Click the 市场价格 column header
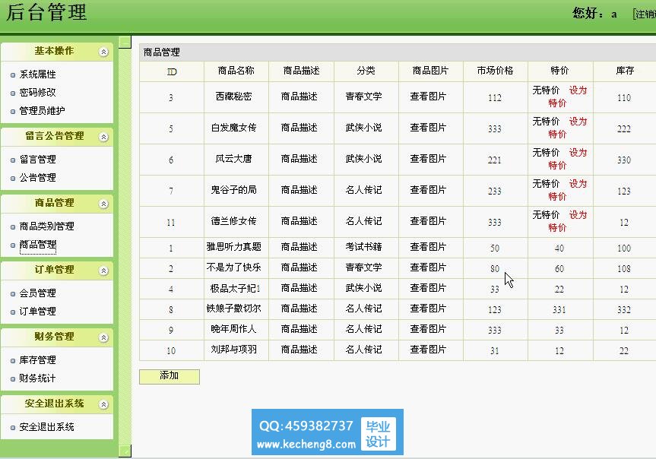 click(x=495, y=71)
